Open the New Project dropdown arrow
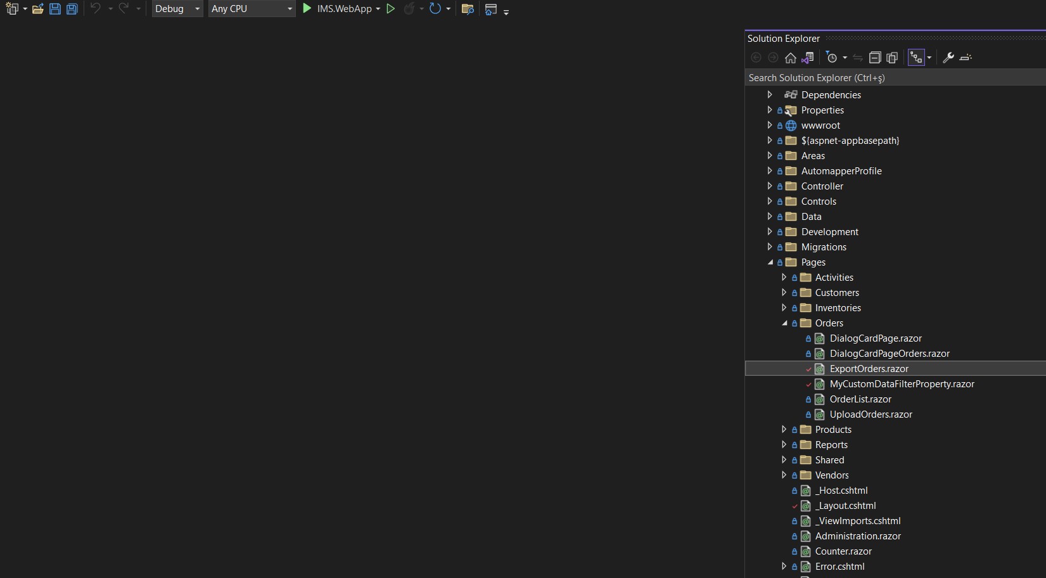 point(25,9)
